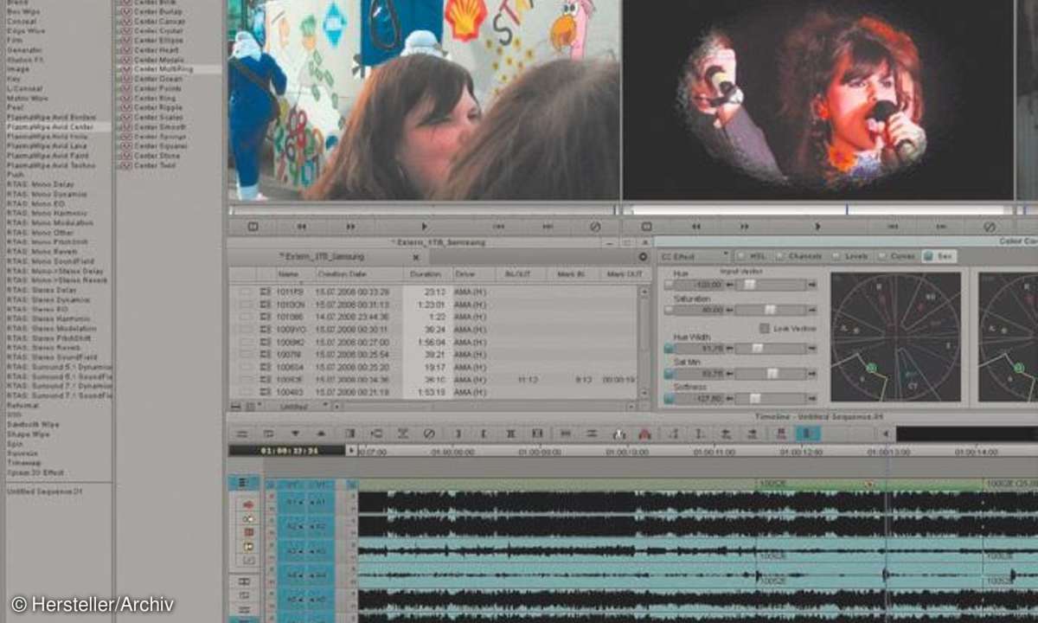
Task: Select clip 1011PS in the bin
Action: pyautogui.click(x=288, y=292)
